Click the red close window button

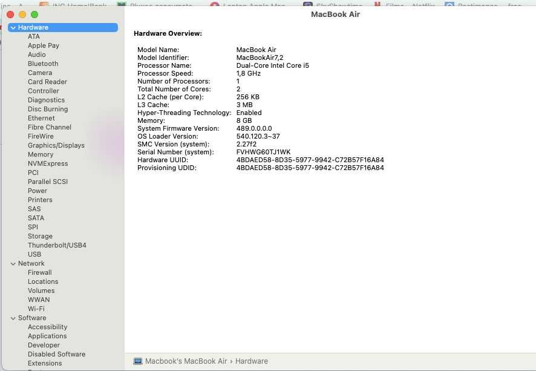(10, 15)
